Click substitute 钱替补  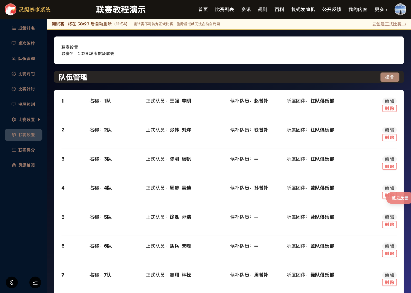pos(261,130)
